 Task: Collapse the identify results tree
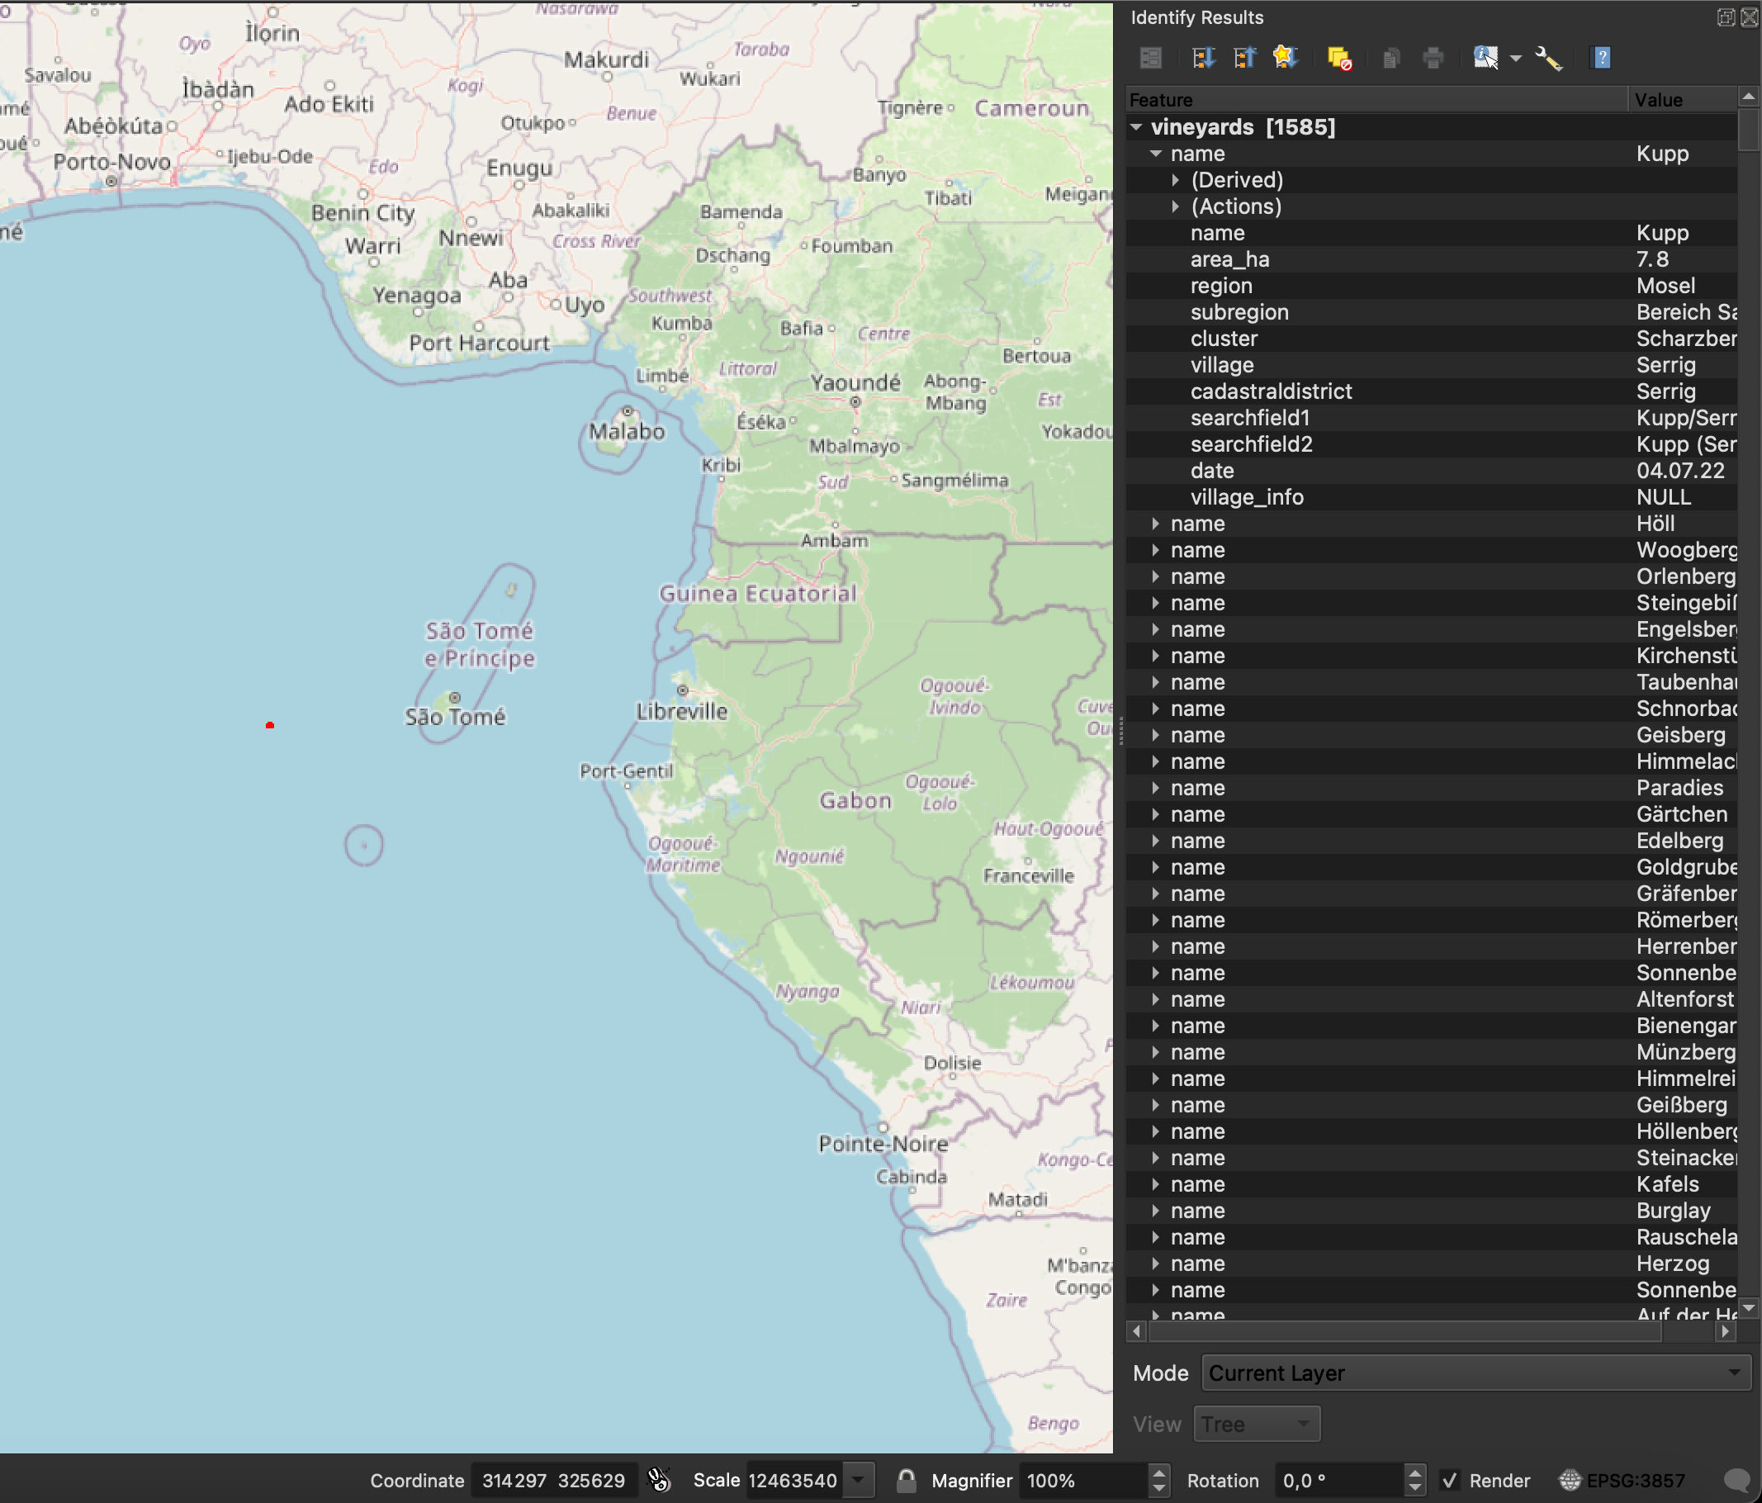[x=1243, y=57]
